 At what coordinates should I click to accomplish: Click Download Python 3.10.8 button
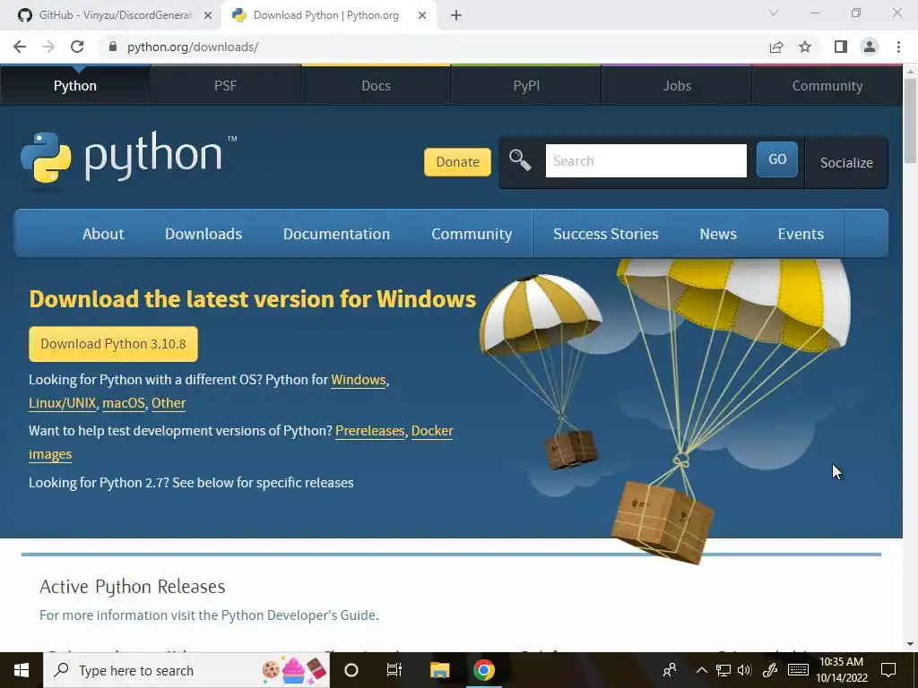[x=113, y=344]
